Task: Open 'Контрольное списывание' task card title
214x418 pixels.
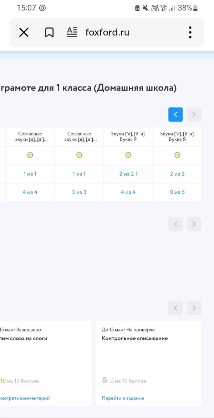Action: click(x=135, y=338)
